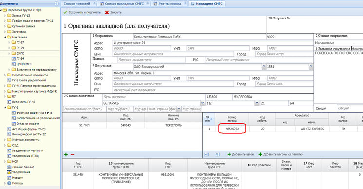Remove row with red minus icon
This screenshot has width=363, height=189.
73,154
